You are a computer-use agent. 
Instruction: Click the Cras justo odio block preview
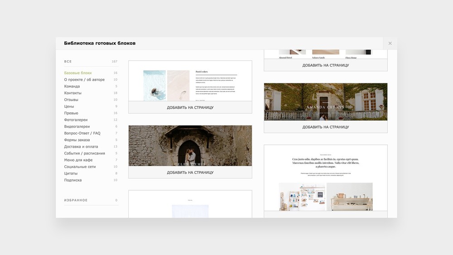(325, 178)
